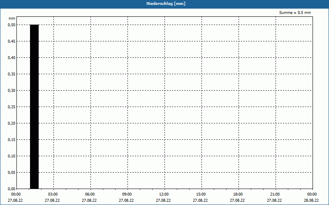The image size is (329, 205).
Task: Click the 0,50 y-axis value
Action: (x=12, y=25)
